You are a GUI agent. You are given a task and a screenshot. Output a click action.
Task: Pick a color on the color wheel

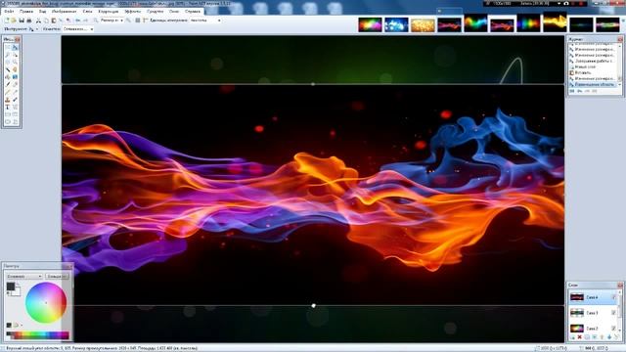[x=46, y=302]
